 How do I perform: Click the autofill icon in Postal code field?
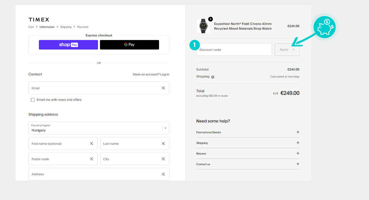(x=91, y=159)
